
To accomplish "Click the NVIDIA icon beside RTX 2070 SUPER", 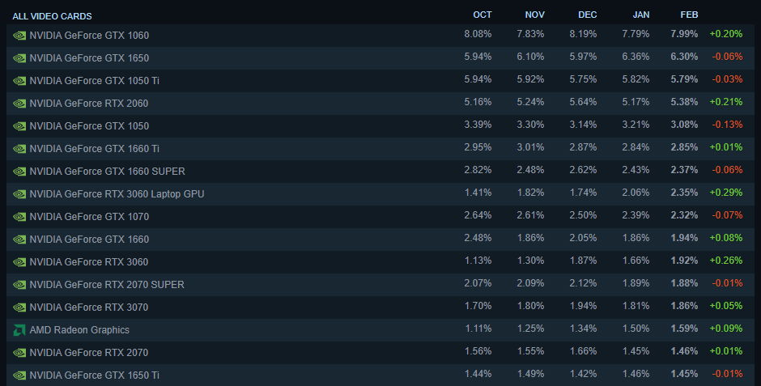I will [x=19, y=285].
